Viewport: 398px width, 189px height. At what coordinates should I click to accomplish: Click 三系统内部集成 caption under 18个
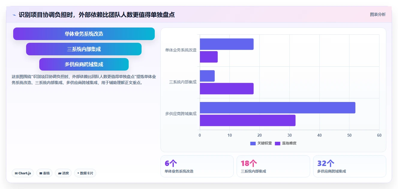click(253, 171)
